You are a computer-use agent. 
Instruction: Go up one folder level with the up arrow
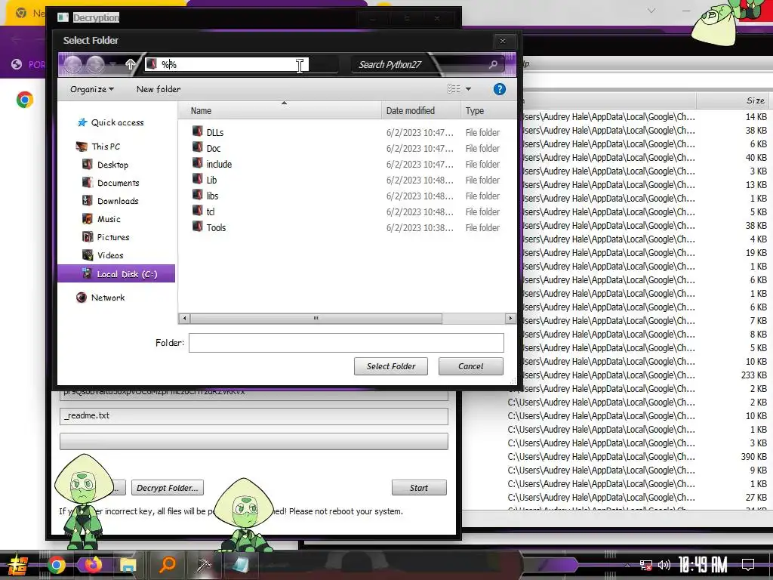[x=130, y=64]
